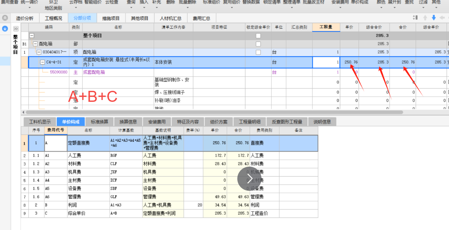Image resolution: width=449 pixels, height=230 pixels.
Task: Click the 工程量 input cell of the C4-4-31 row
Action: tap(326, 62)
